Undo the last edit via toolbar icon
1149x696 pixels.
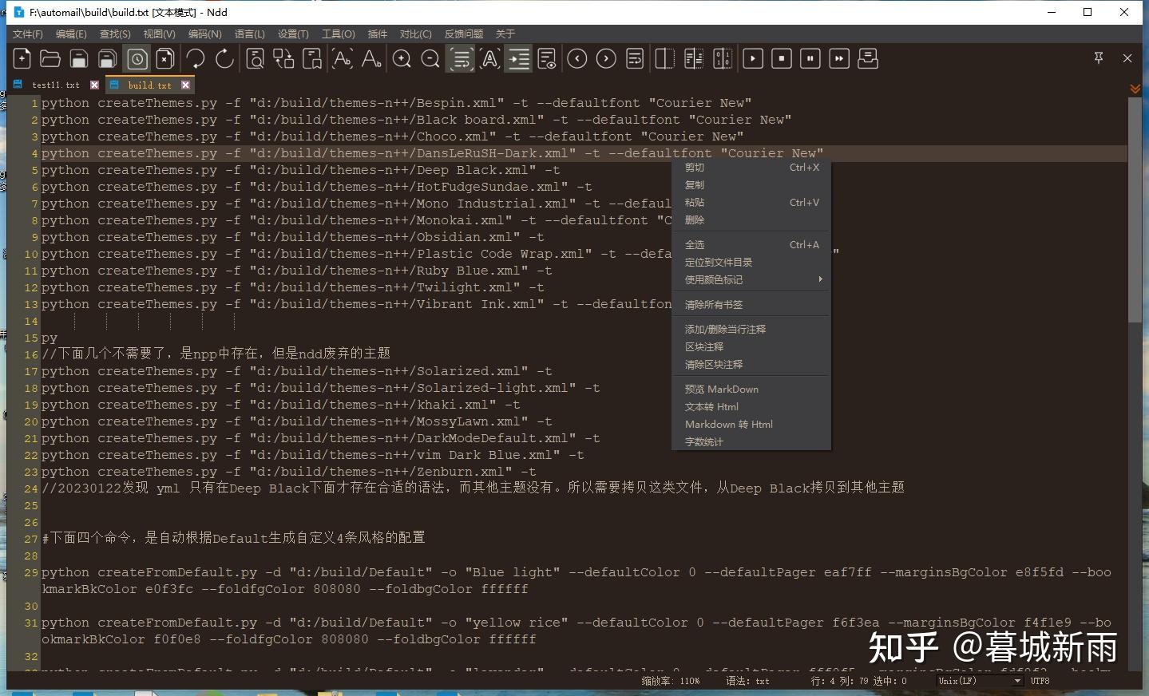coord(195,58)
